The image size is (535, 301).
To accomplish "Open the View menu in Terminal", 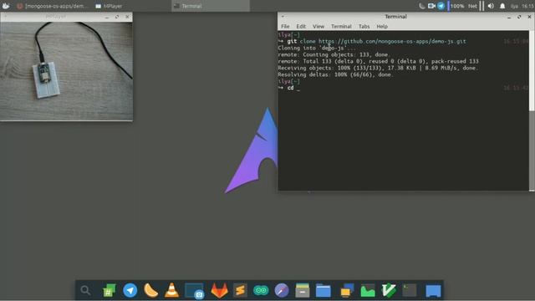I will [x=318, y=26].
